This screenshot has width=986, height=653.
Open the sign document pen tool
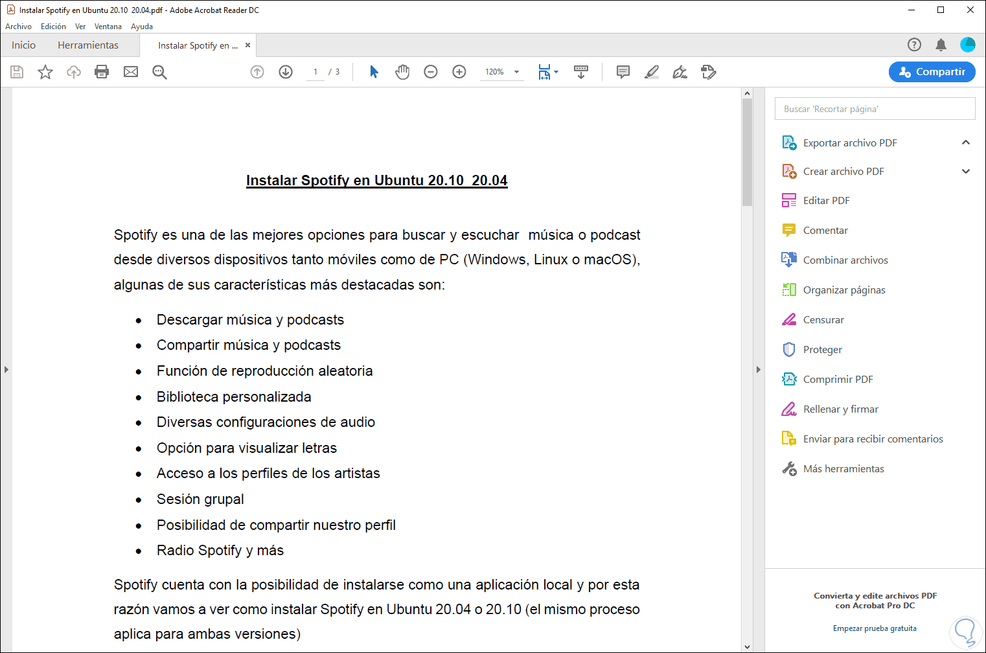[680, 72]
